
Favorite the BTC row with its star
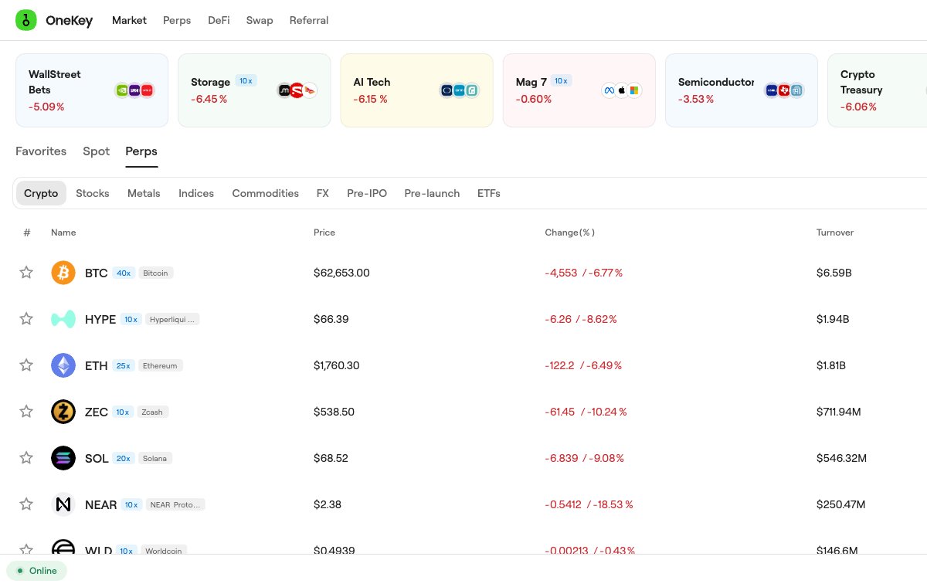[26, 273]
